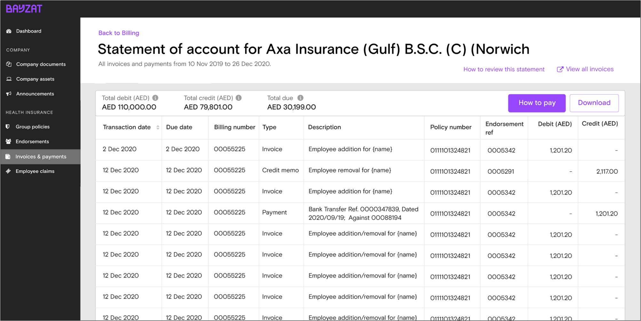Open Company documents page
The height and width of the screenshot is (321, 641).
tap(40, 64)
